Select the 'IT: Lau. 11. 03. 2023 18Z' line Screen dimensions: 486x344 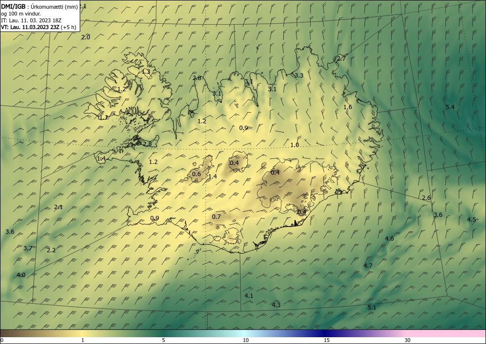click(x=31, y=20)
